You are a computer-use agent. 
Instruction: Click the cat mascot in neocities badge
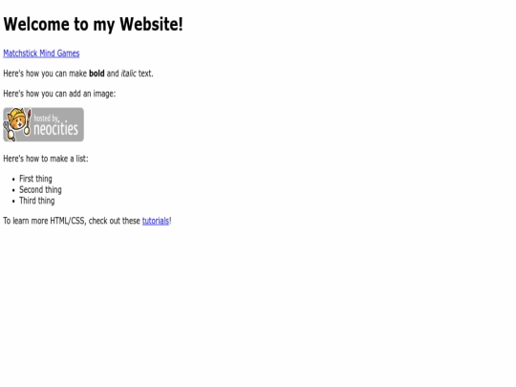click(17, 124)
